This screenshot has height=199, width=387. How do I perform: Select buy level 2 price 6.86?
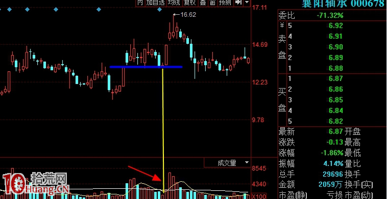[x=336, y=89]
